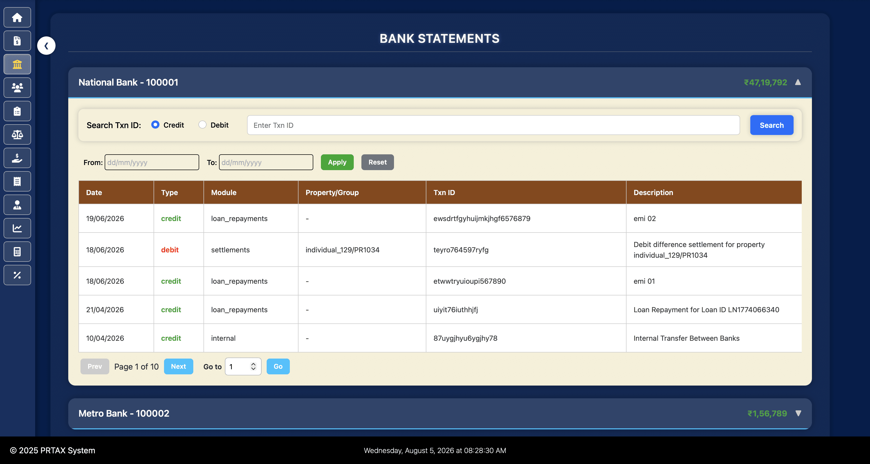Focus the Enter Txn ID search field

pyautogui.click(x=493, y=125)
